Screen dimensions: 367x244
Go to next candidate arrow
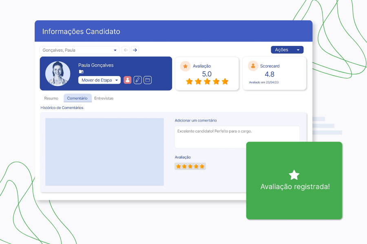135,50
